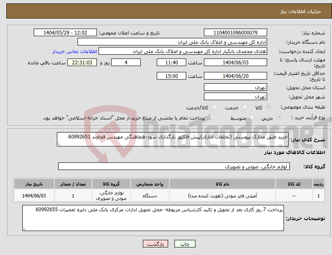Screen dimensions: 332x255
Task: Click the delivery province تهران field
Action: 235,87
